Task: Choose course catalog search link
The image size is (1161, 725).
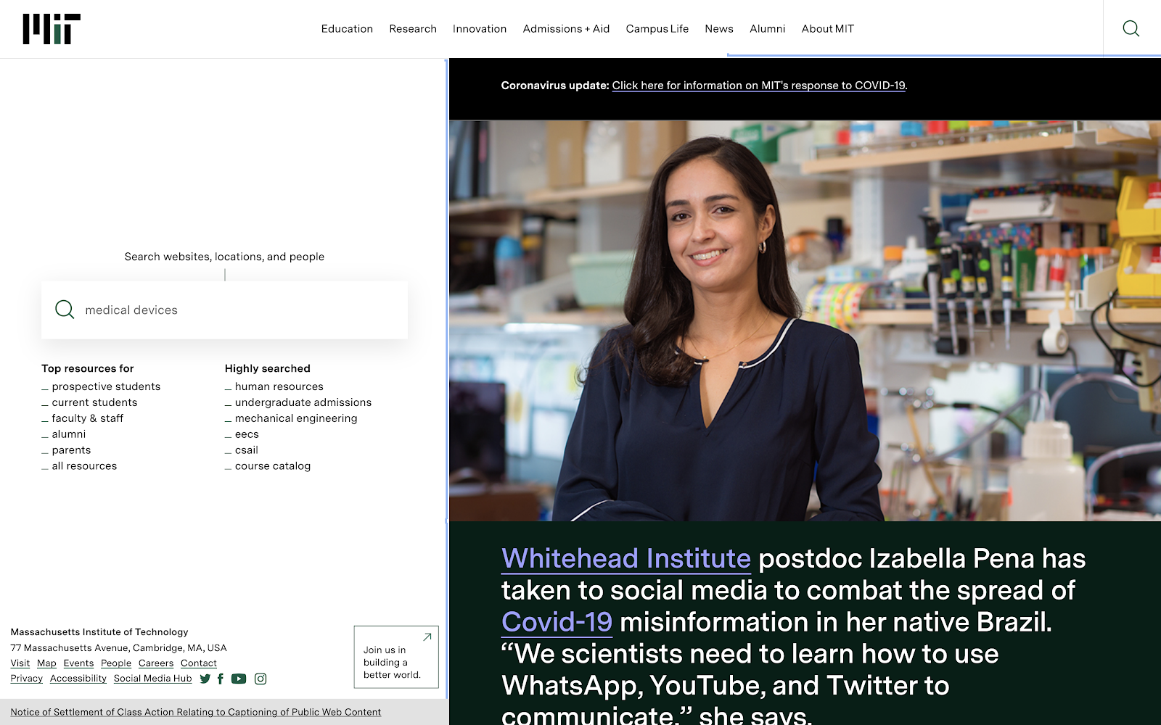Action: (x=273, y=466)
